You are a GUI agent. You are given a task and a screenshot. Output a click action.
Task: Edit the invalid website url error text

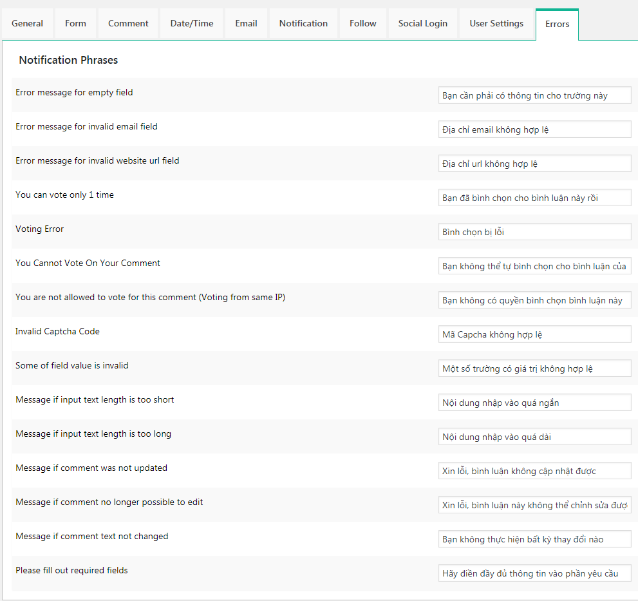534,163
